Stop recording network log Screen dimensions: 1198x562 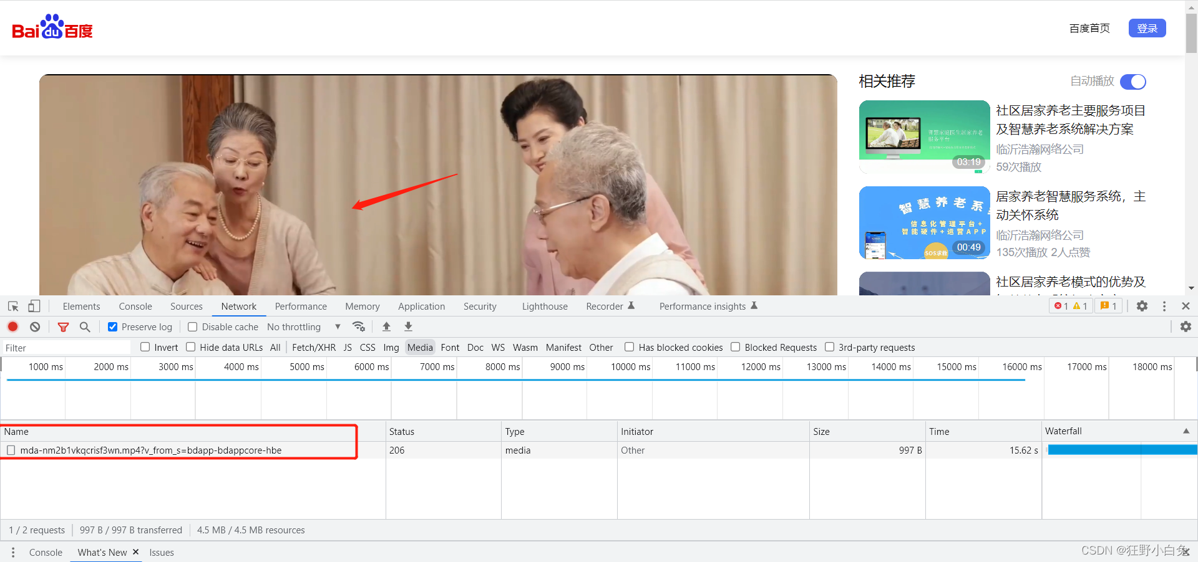coord(12,326)
